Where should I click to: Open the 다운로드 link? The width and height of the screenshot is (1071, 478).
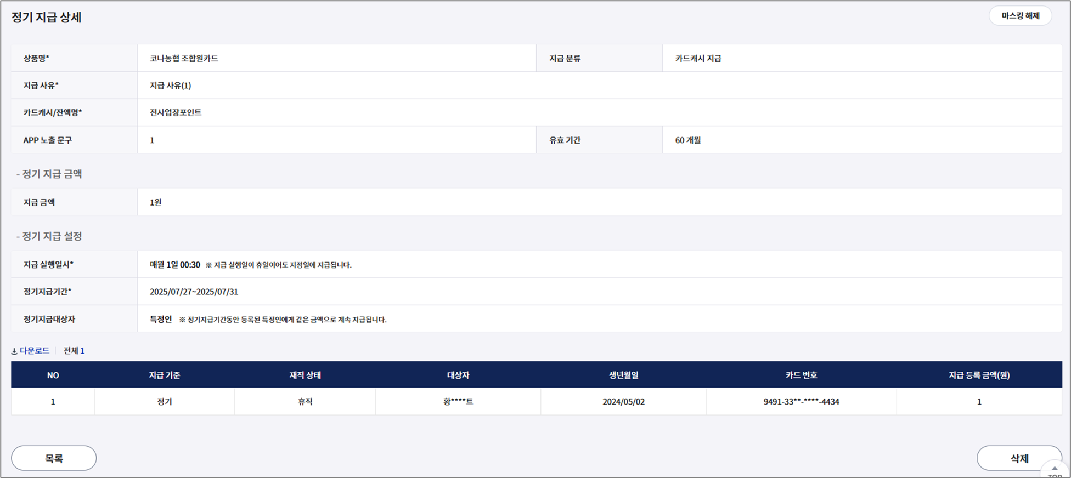(35, 351)
